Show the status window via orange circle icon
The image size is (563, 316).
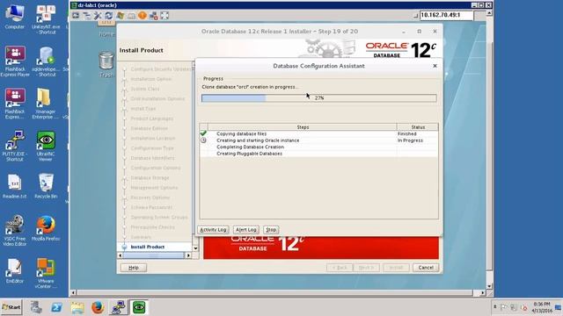coord(143,16)
